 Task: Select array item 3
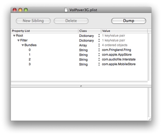[79, 64]
